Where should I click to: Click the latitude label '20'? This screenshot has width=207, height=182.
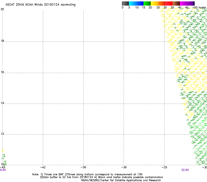point(2,9)
